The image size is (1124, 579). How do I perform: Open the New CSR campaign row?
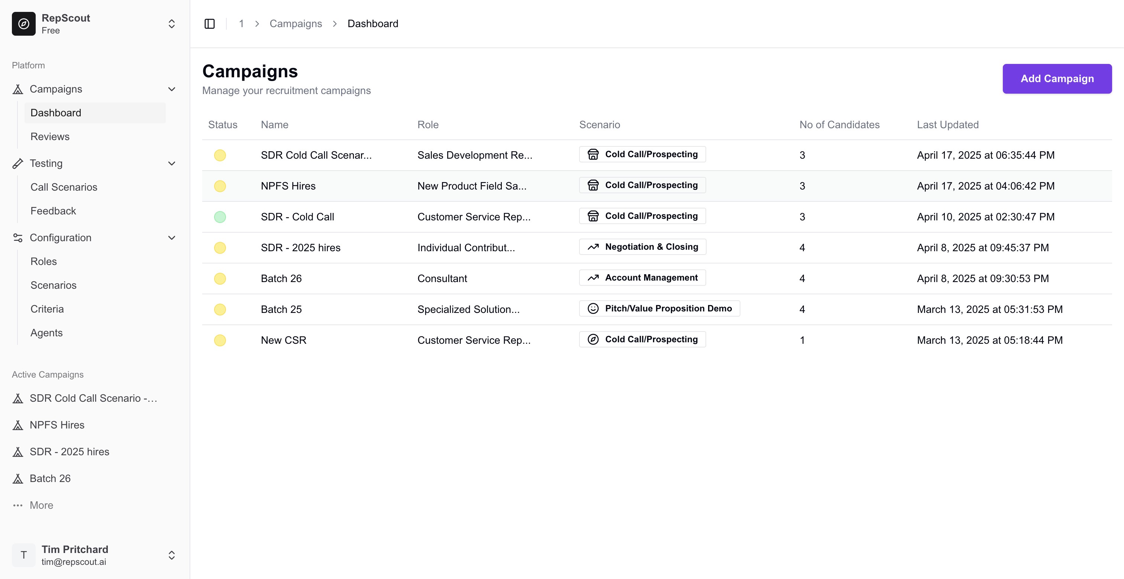click(x=284, y=340)
